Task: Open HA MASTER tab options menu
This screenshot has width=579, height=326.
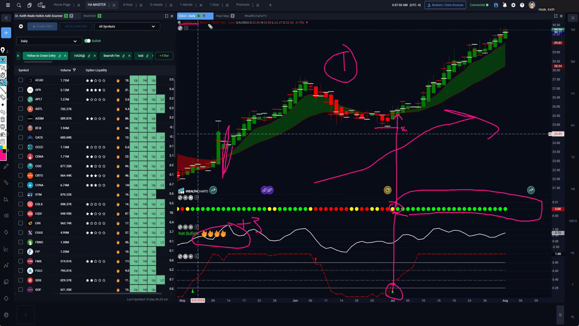Action: click(x=109, y=5)
